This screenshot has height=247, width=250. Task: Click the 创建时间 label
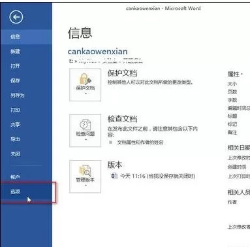click(x=237, y=167)
